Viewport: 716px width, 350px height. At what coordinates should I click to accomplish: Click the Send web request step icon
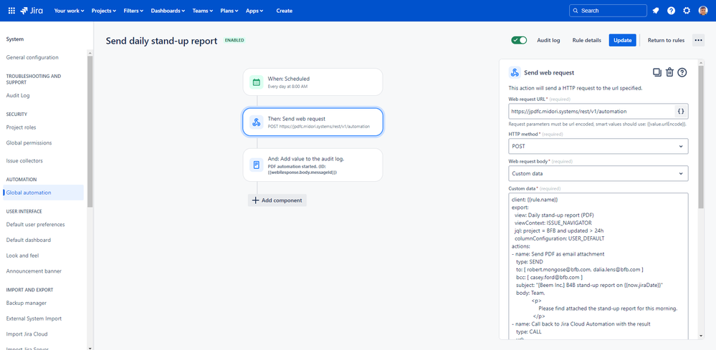pos(256,122)
